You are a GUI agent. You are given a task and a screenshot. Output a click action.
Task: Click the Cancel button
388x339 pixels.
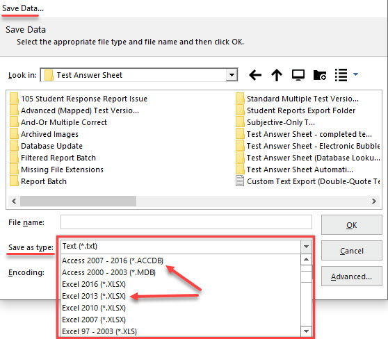(x=352, y=251)
